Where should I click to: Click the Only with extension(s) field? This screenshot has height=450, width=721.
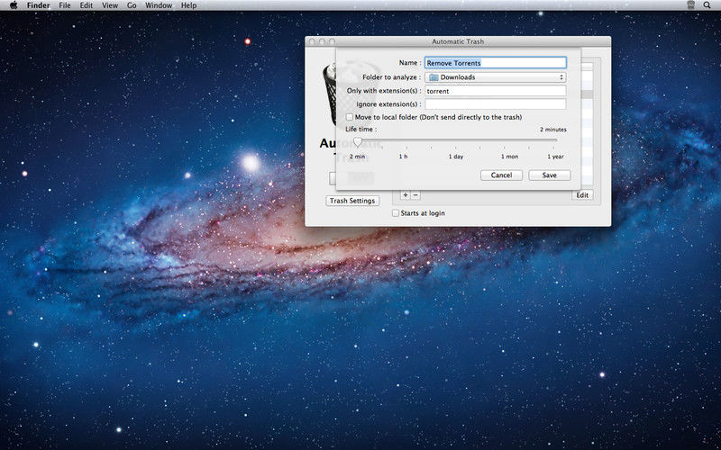(495, 91)
